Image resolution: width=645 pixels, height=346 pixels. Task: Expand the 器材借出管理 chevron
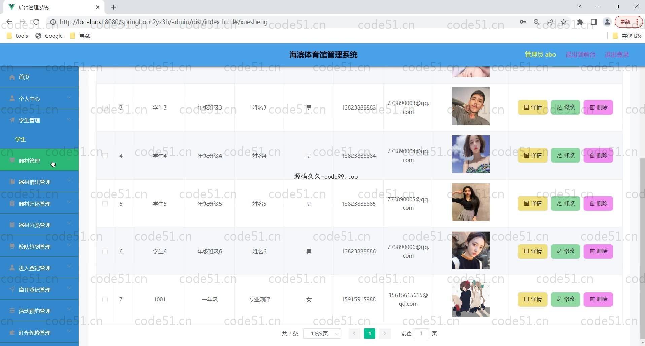(69, 181)
